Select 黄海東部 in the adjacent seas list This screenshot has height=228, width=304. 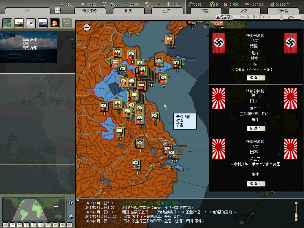point(29,39)
